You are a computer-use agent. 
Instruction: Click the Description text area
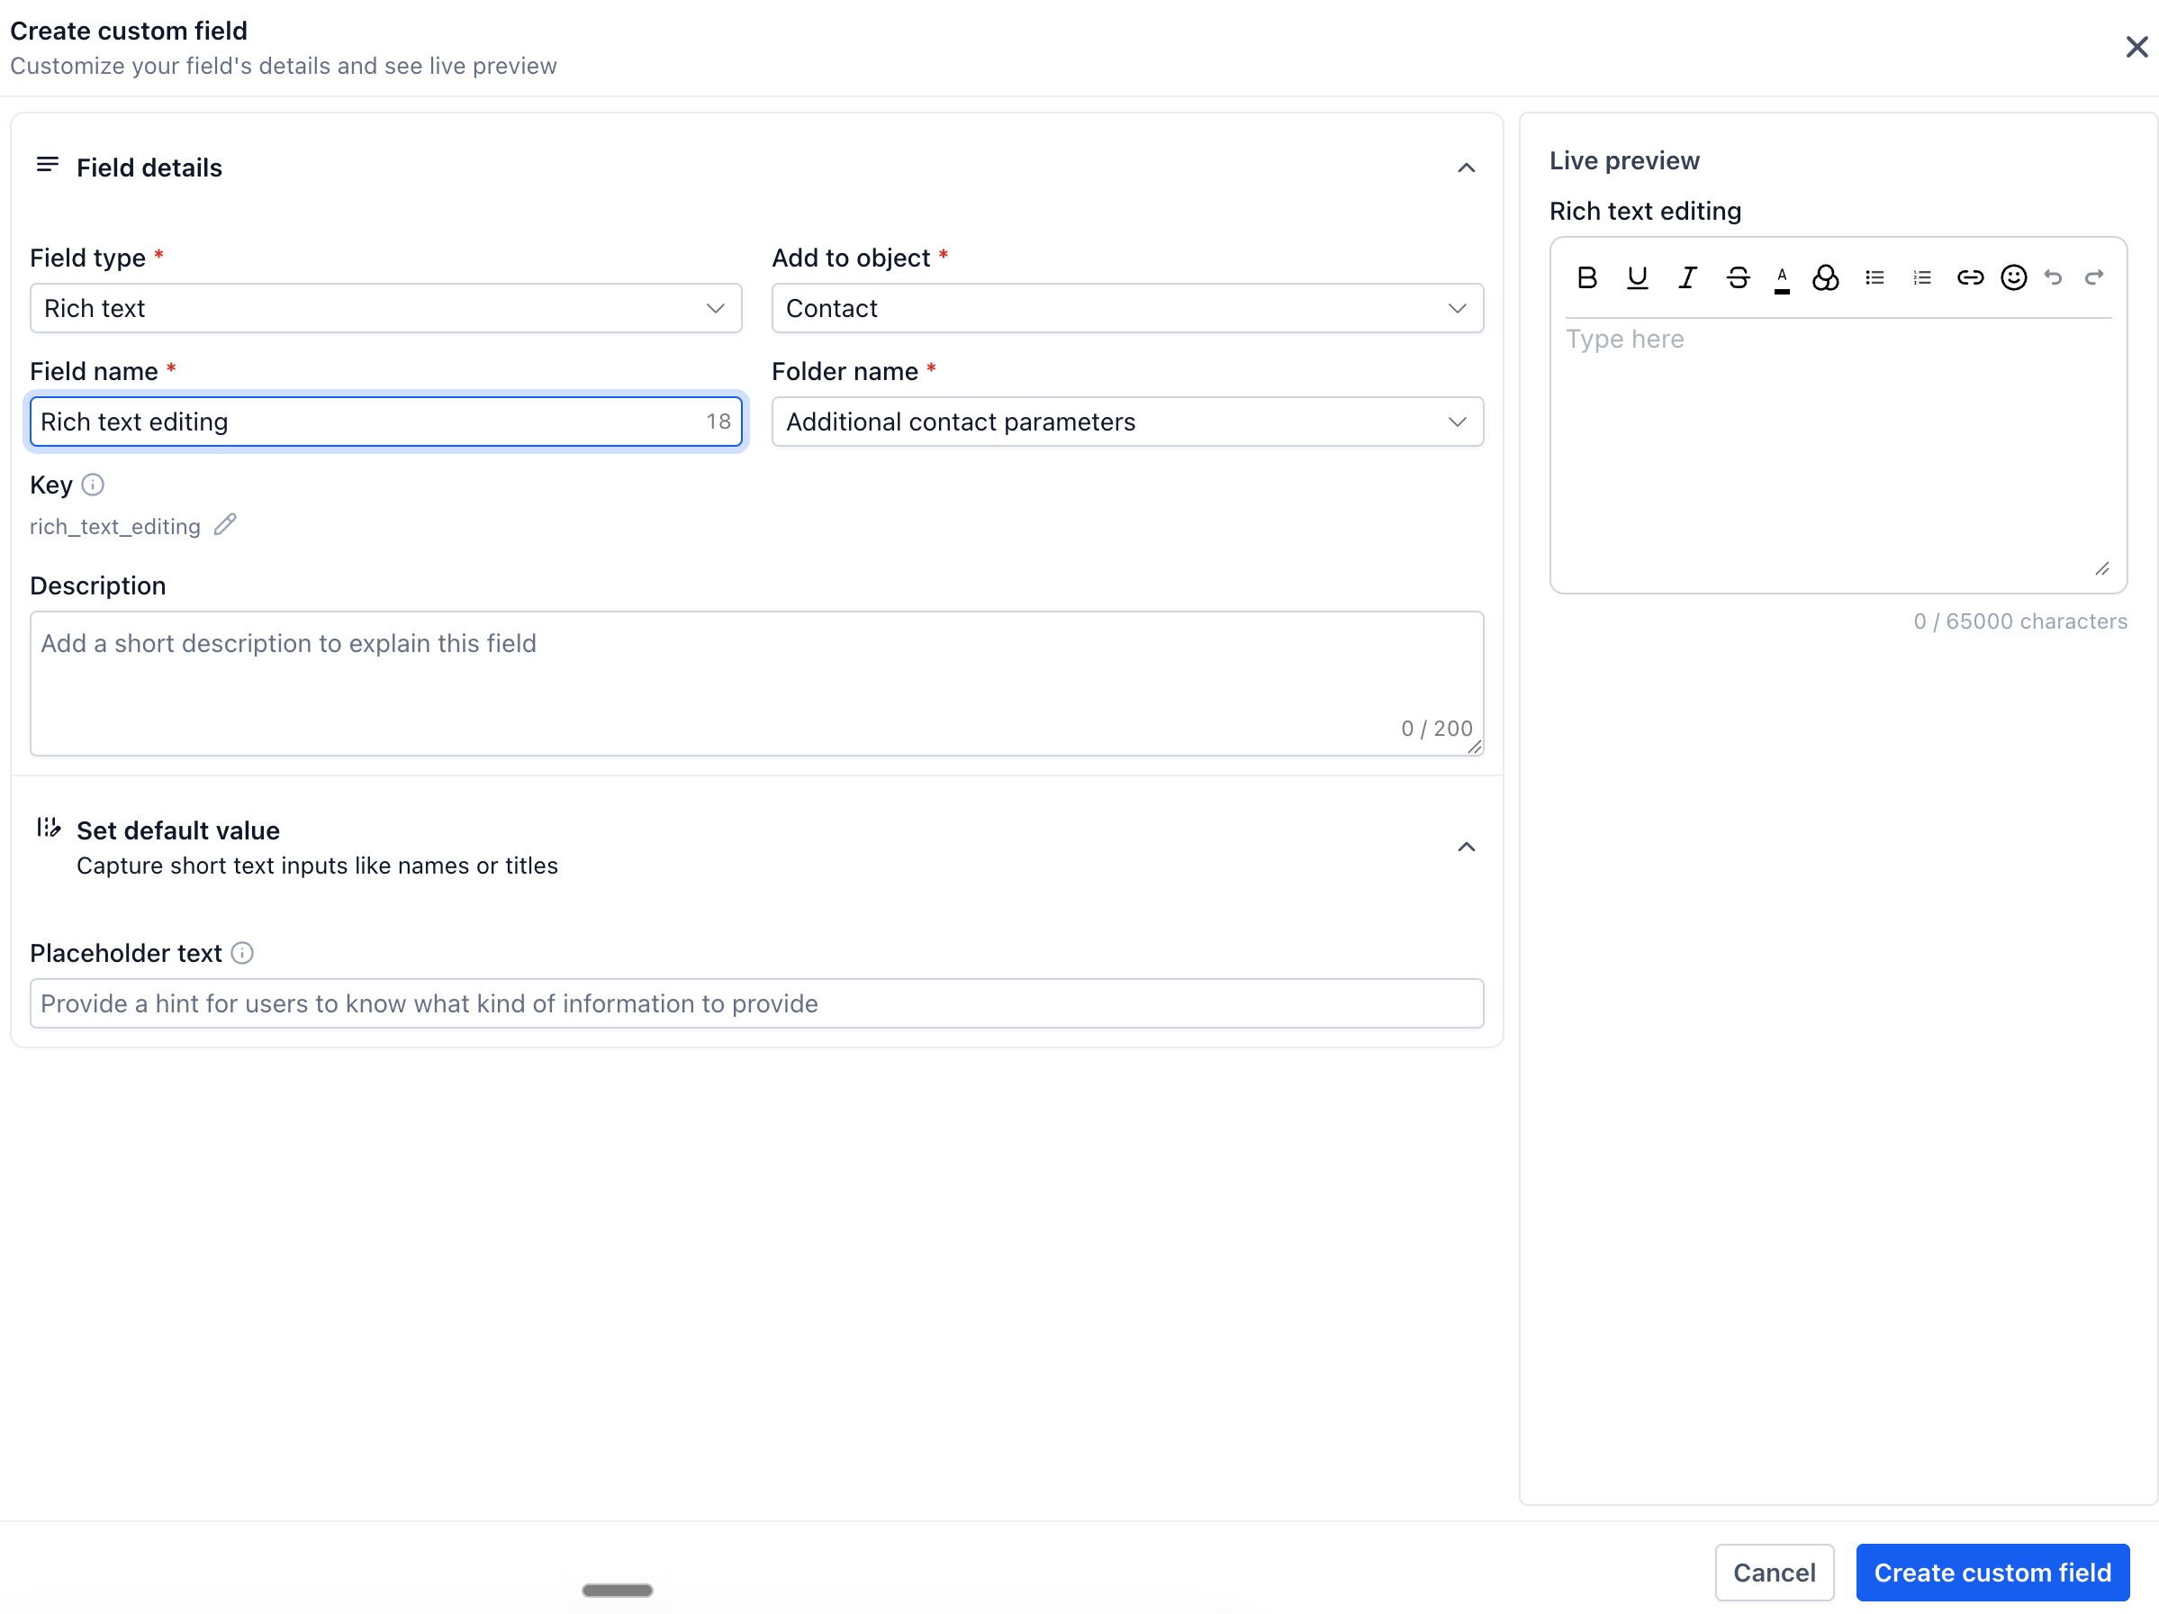(756, 684)
